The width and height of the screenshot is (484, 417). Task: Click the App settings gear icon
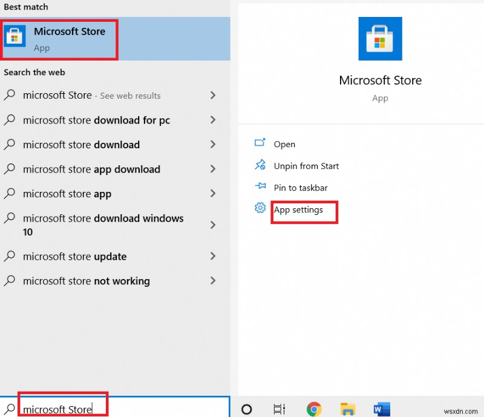click(260, 208)
